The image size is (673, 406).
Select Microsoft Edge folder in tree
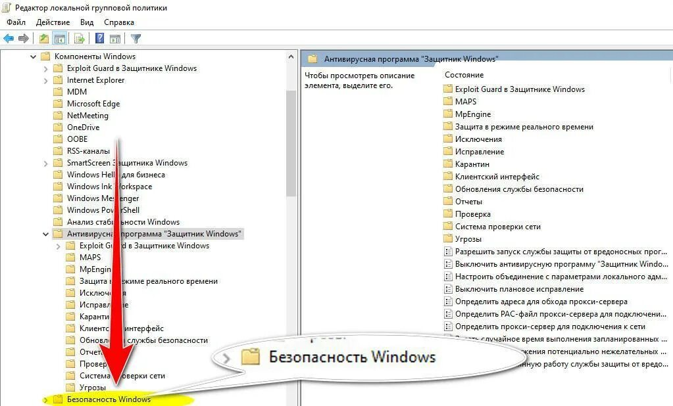coord(93,104)
